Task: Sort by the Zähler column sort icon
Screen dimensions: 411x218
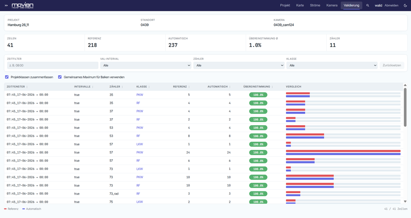Action: click(x=122, y=87)
